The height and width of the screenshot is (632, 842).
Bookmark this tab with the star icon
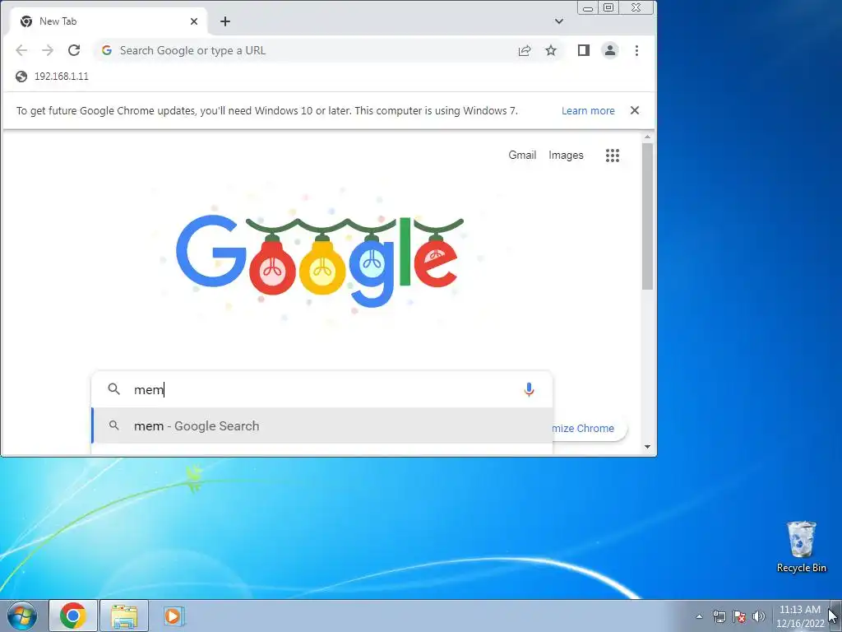tap(551, 50)
